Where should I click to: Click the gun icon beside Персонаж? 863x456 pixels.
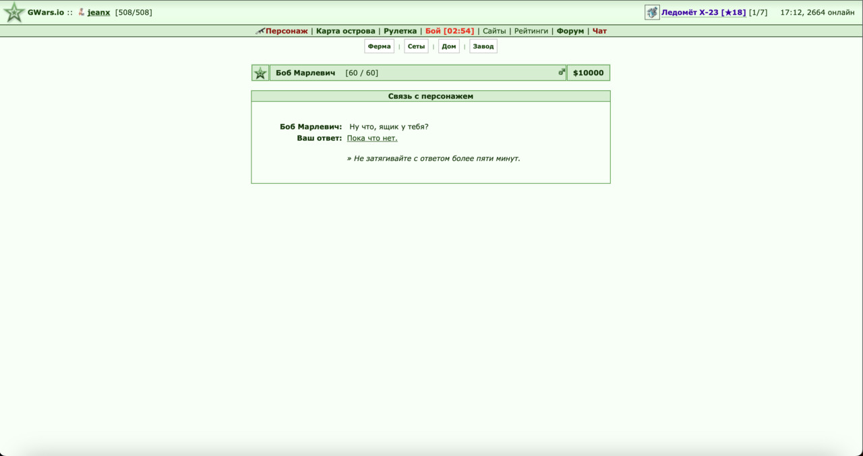click(x=260, y=31)
